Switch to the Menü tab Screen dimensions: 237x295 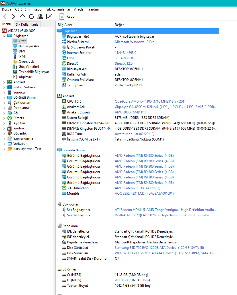coord(7,24)
